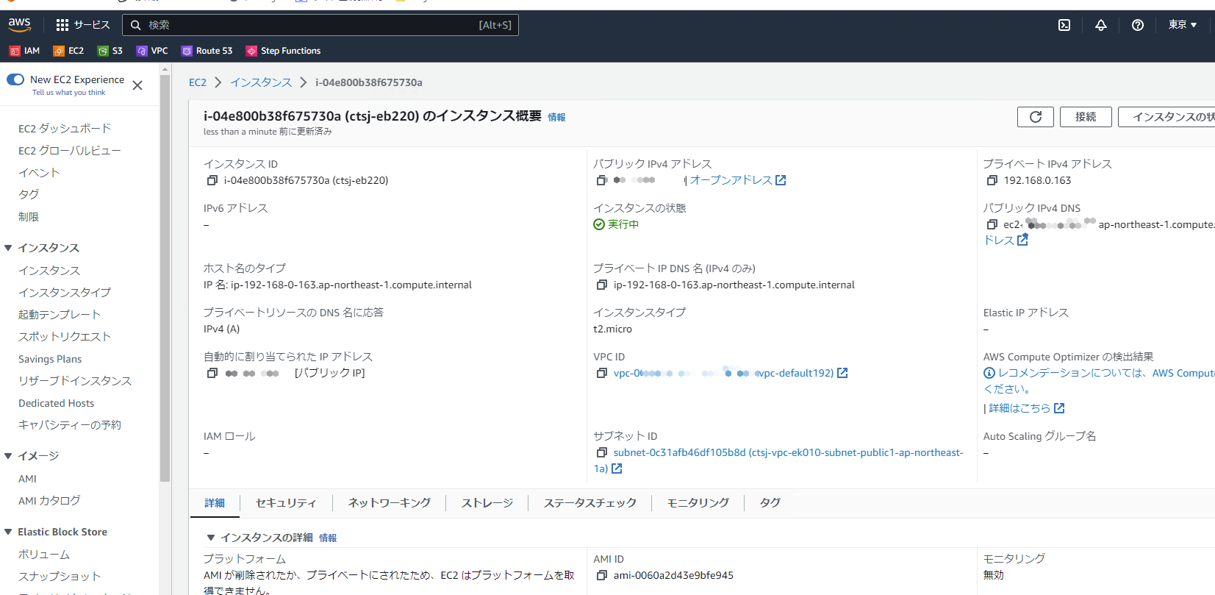Copy the auto-assigned public IP

212,373
